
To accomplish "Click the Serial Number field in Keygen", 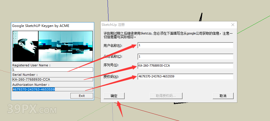I will 53,79.
